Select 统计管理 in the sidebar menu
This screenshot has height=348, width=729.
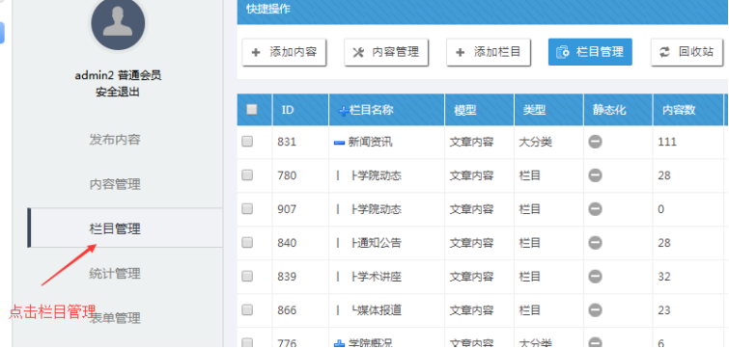[x=115, y=274]
